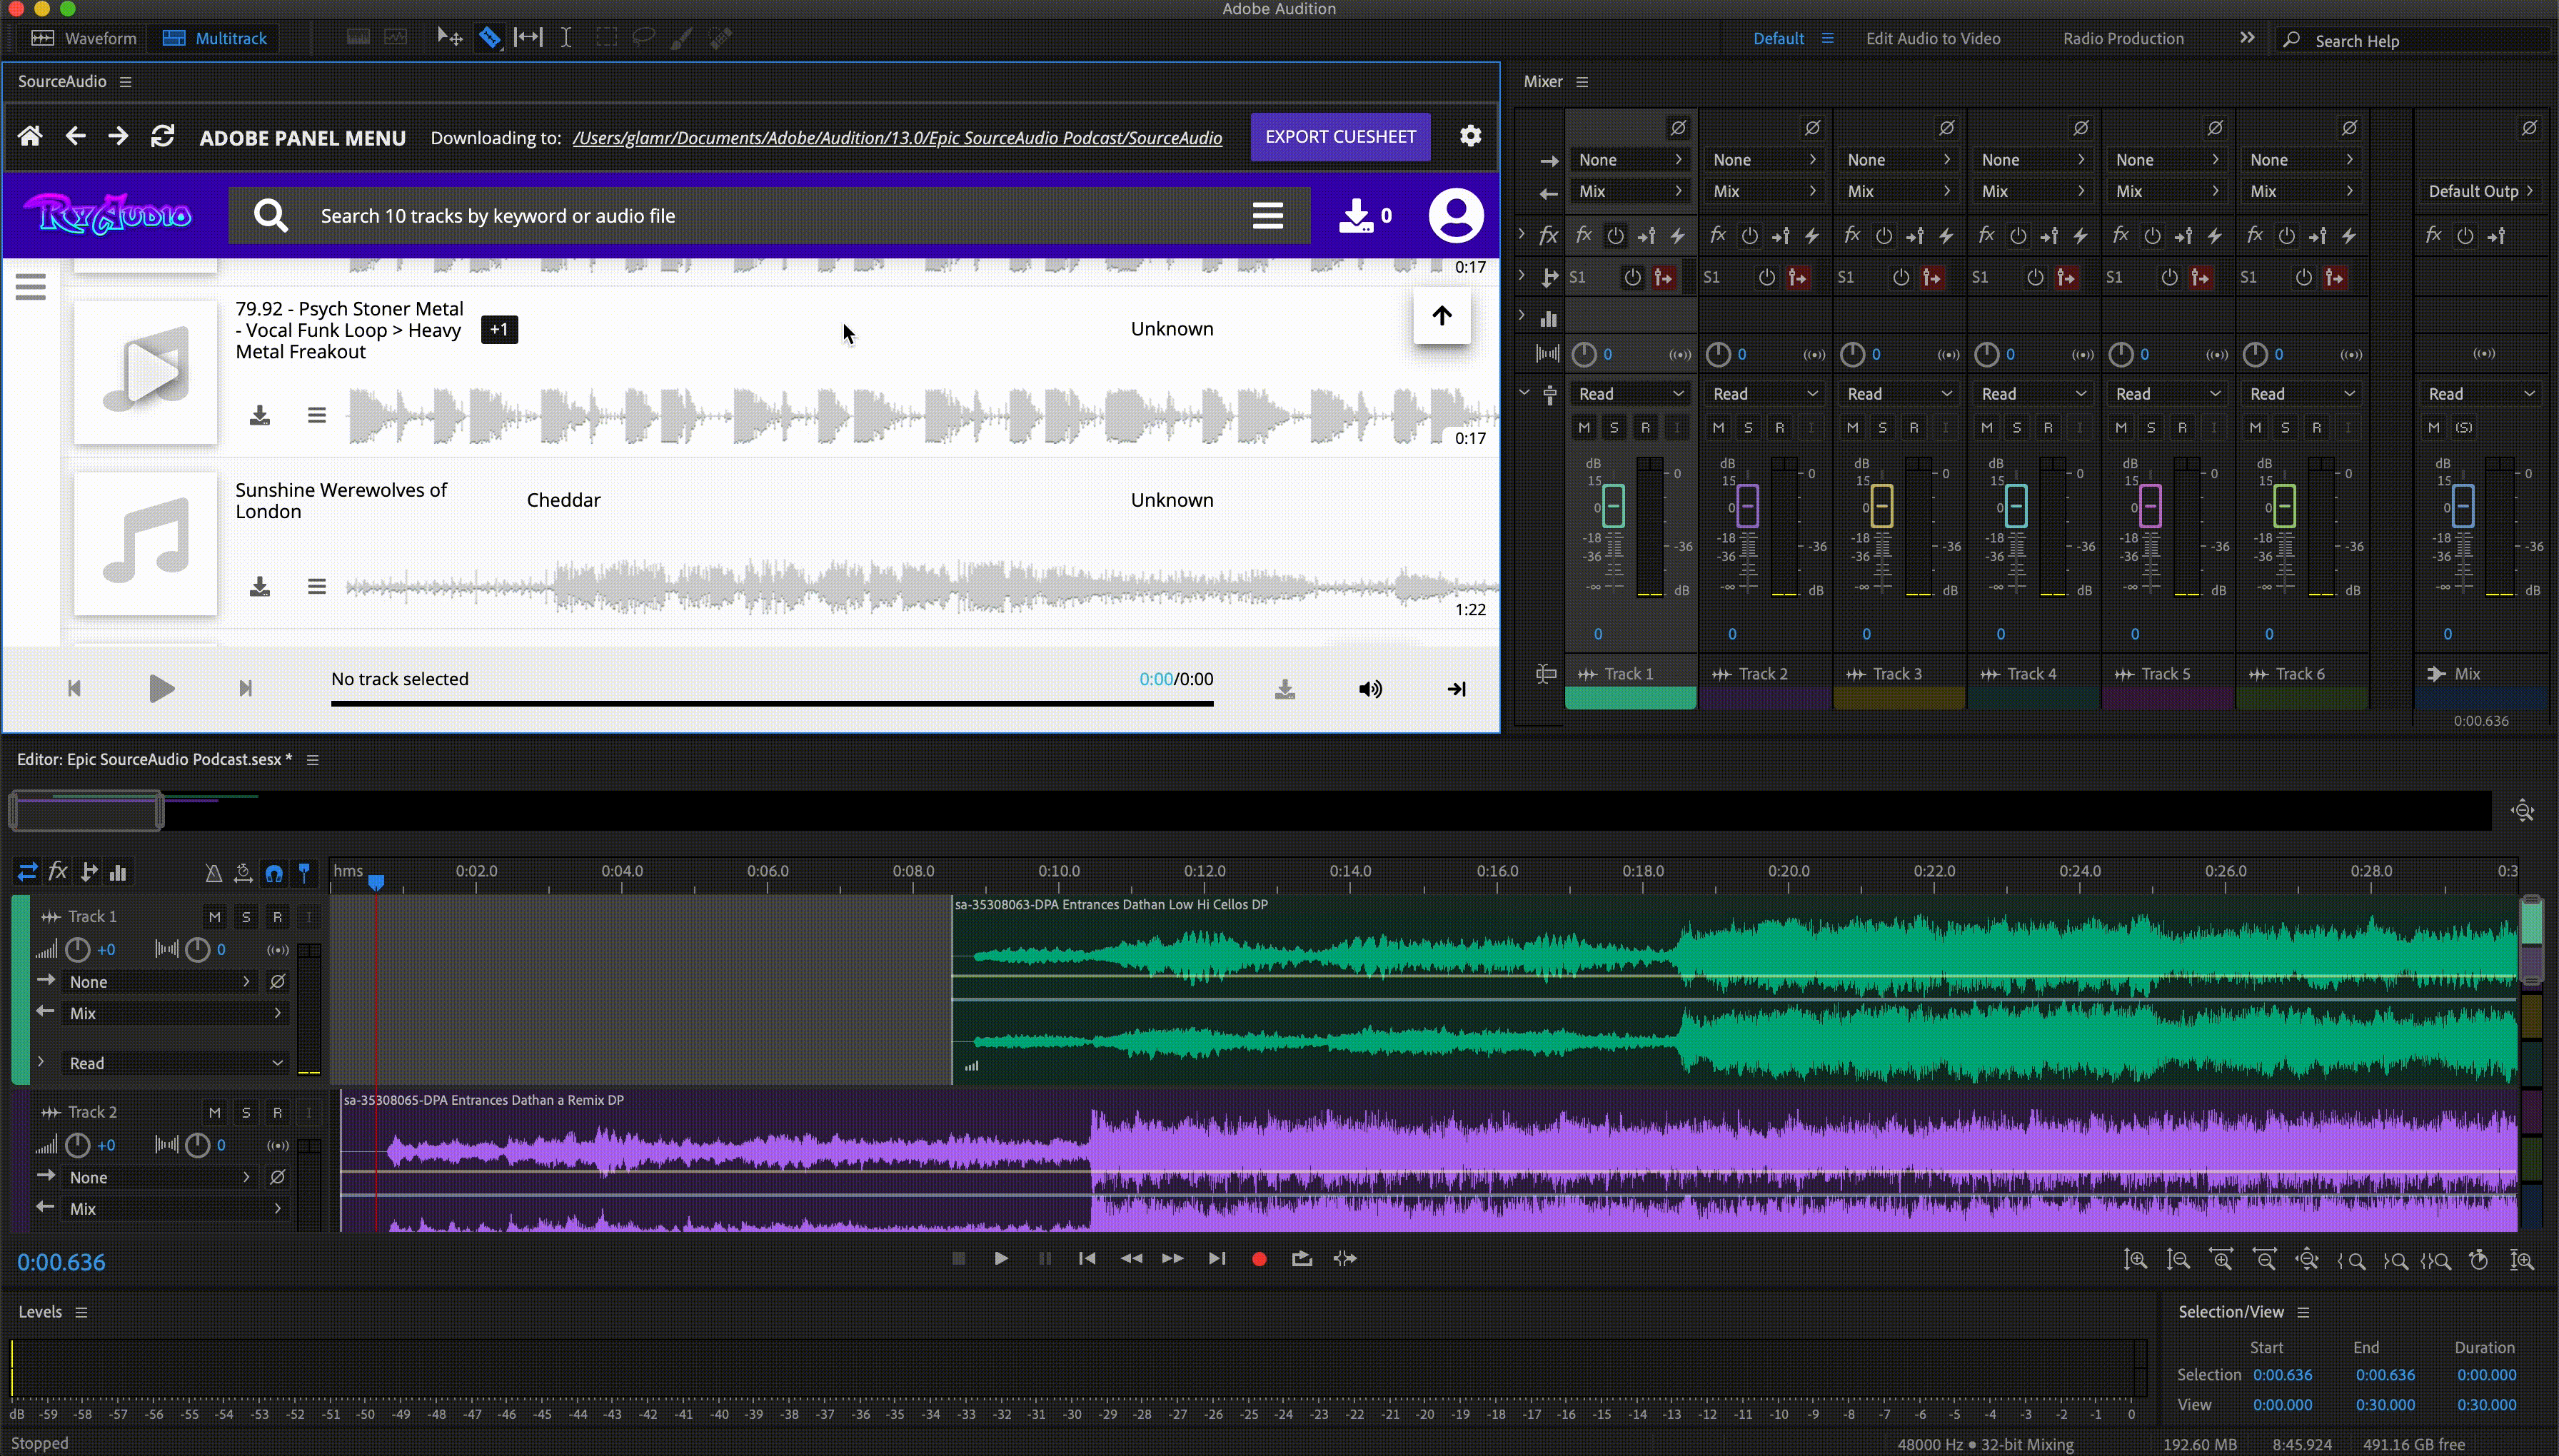Toggle snapping magnet in editor toolbar

coord(274,873)
